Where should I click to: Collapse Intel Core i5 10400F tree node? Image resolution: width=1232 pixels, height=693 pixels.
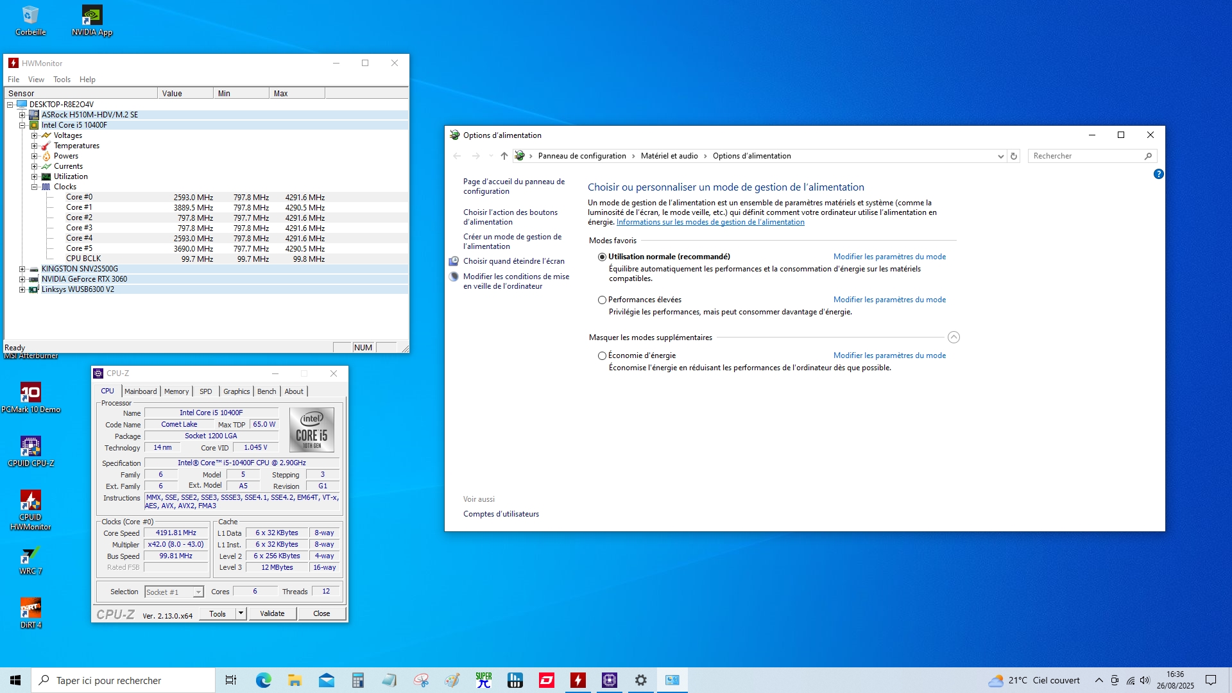(x=22, y=125)
